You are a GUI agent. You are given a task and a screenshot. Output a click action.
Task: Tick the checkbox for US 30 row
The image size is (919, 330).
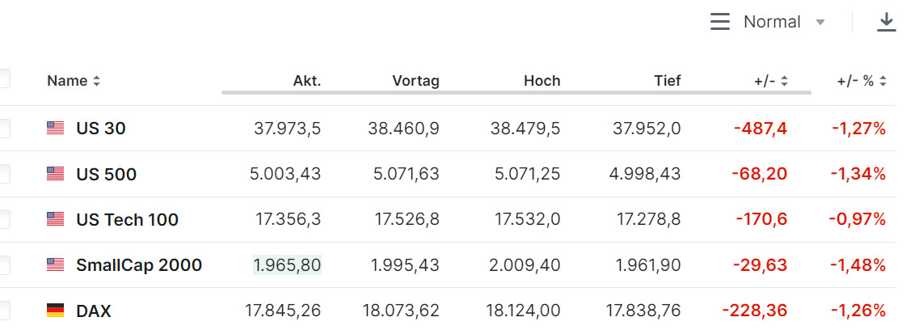4,128
